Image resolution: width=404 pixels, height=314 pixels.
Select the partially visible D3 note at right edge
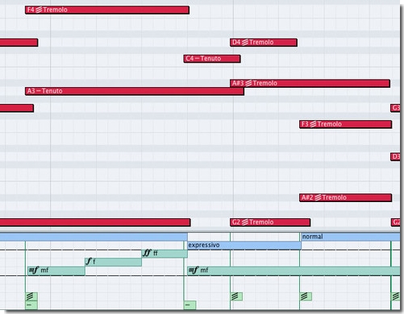coord(395,157)
